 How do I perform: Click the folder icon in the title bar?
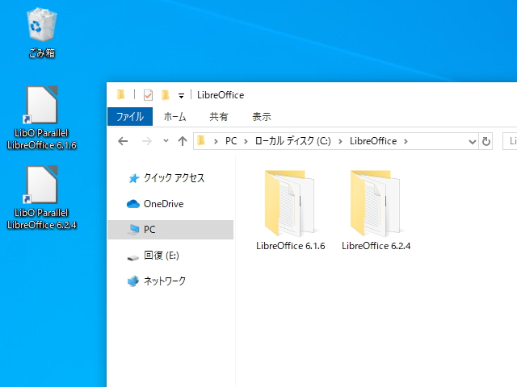pos(120,95)
